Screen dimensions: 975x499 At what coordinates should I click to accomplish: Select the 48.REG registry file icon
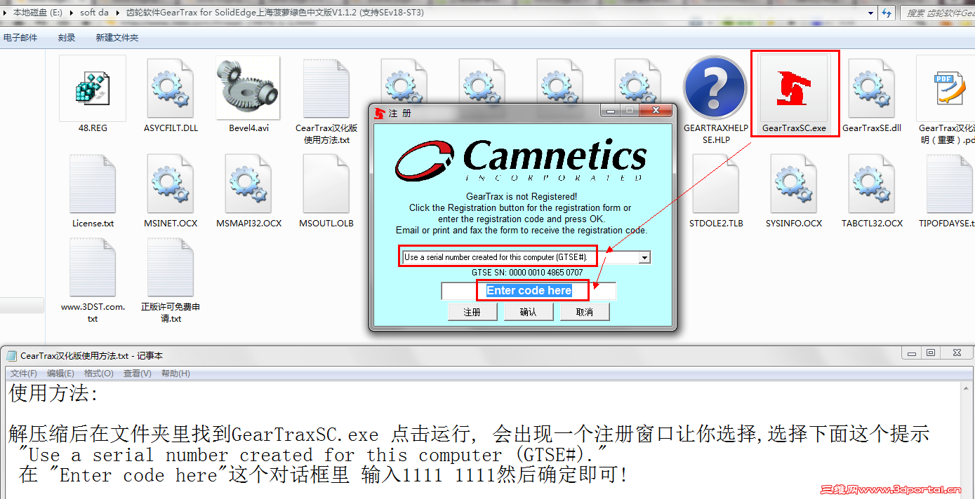click(93, 88)
